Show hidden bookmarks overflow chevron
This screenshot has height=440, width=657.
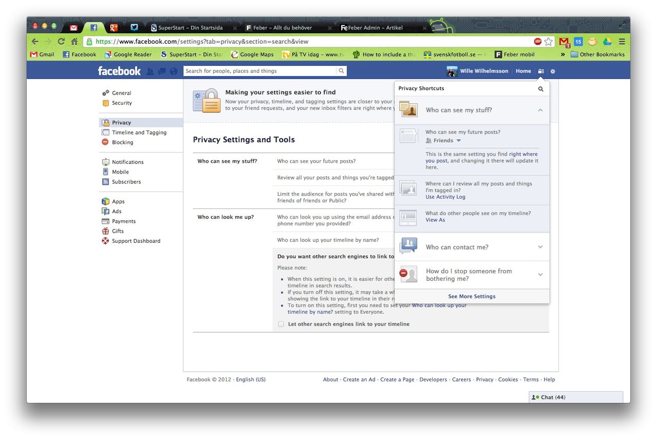coord(563,54)
